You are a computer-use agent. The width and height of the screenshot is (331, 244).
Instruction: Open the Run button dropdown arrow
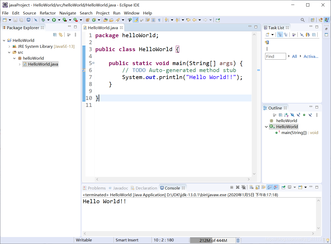pyautogui.click(x=59, y=20)
